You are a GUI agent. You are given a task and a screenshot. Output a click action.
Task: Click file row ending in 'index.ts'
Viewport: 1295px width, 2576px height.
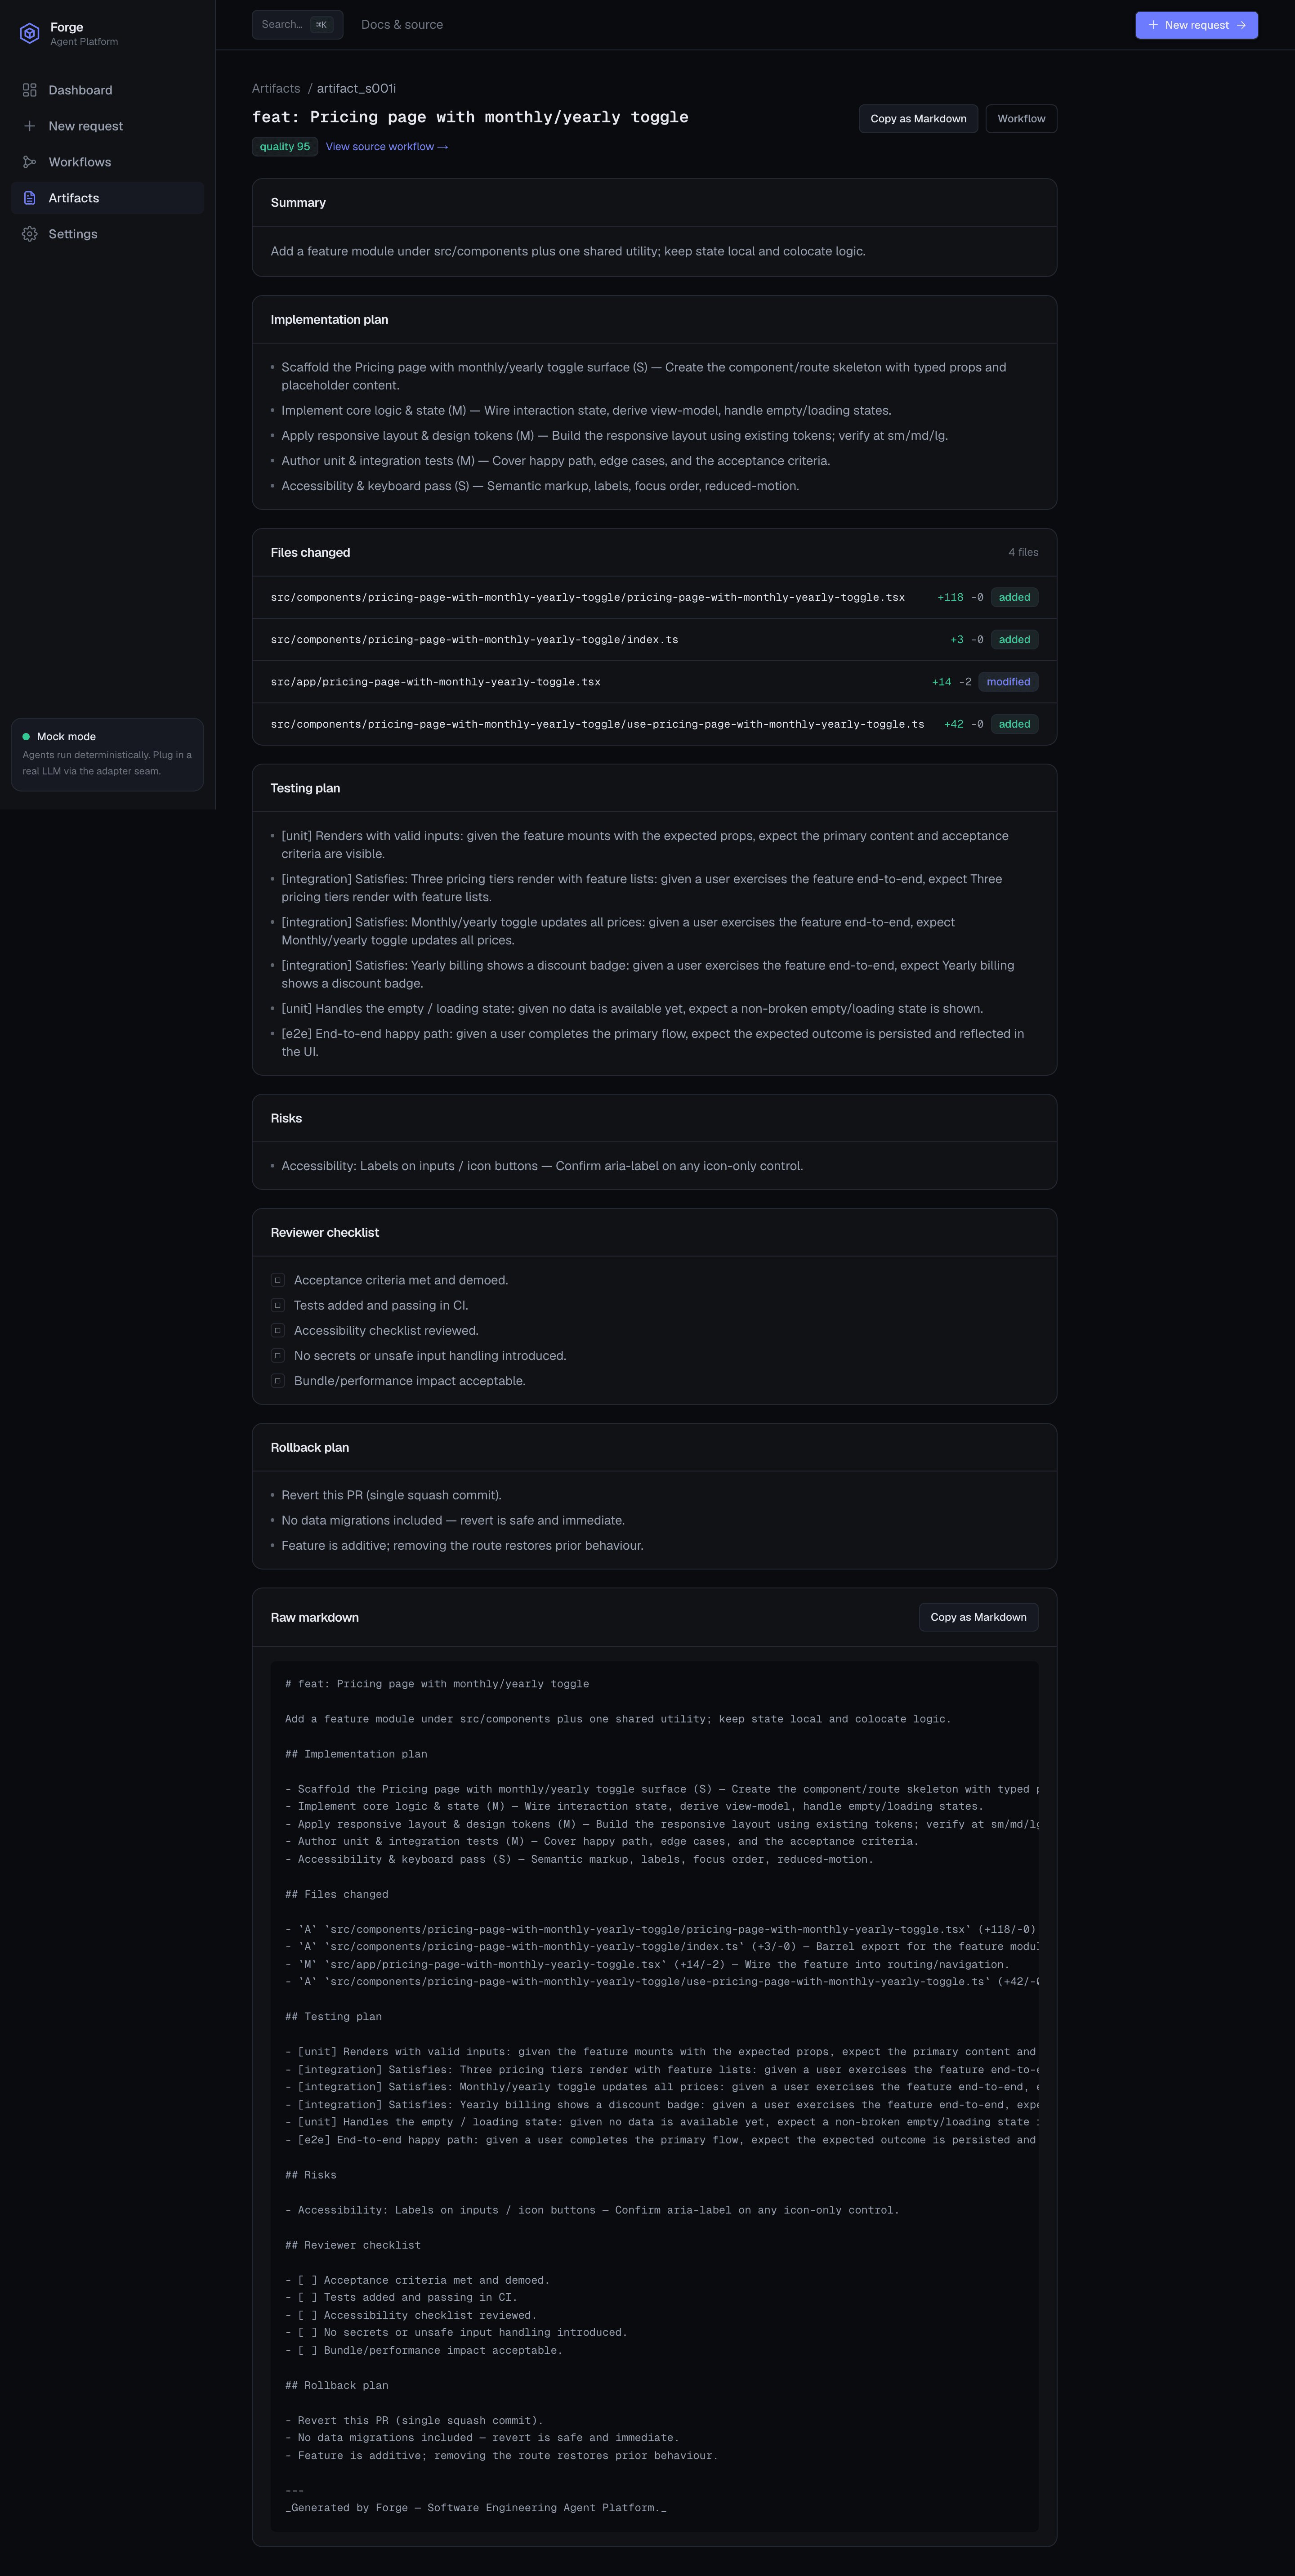pos(654,640)
